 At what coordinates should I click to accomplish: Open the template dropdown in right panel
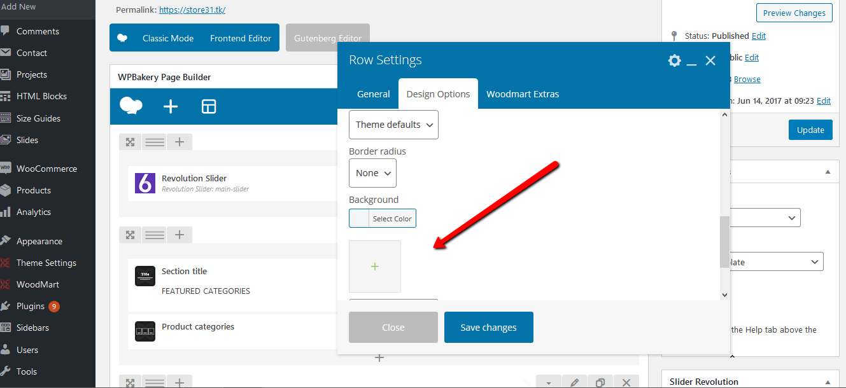click(x=777, y=261)
